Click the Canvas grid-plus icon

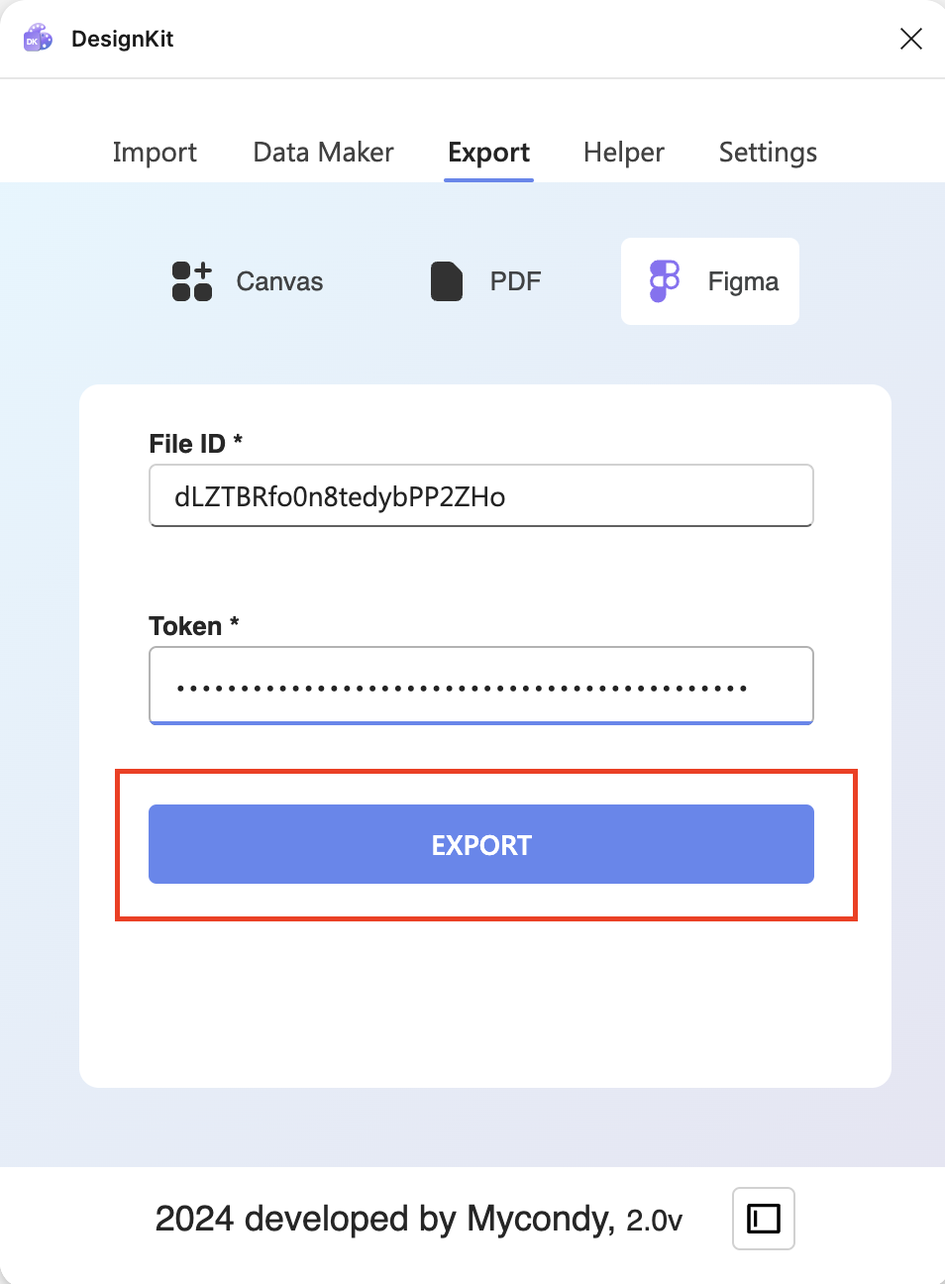pos(192,281)
